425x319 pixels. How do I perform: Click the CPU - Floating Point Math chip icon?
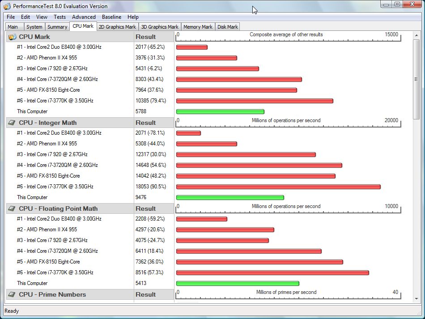[x=12, y=208]
